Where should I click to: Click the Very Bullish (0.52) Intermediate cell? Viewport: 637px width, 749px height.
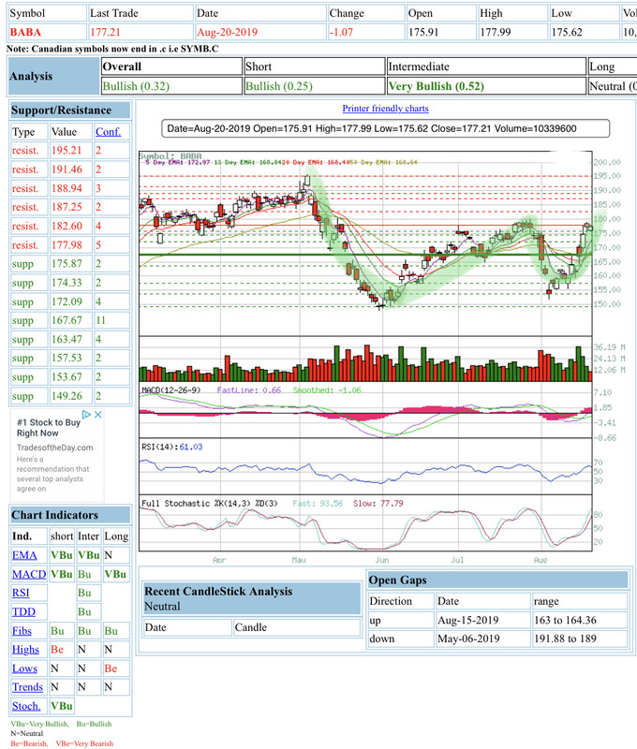486,86
